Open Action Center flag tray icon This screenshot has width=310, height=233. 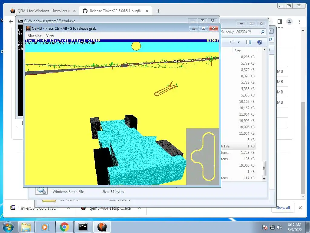pyautogui.click(x=265, y=227)
